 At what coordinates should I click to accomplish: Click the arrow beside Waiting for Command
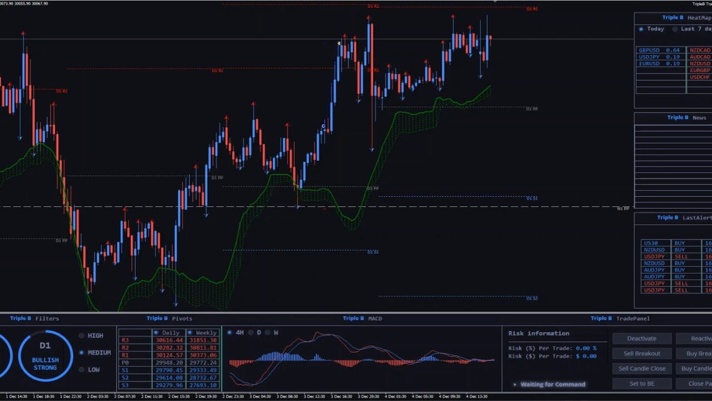coord(515,384)
